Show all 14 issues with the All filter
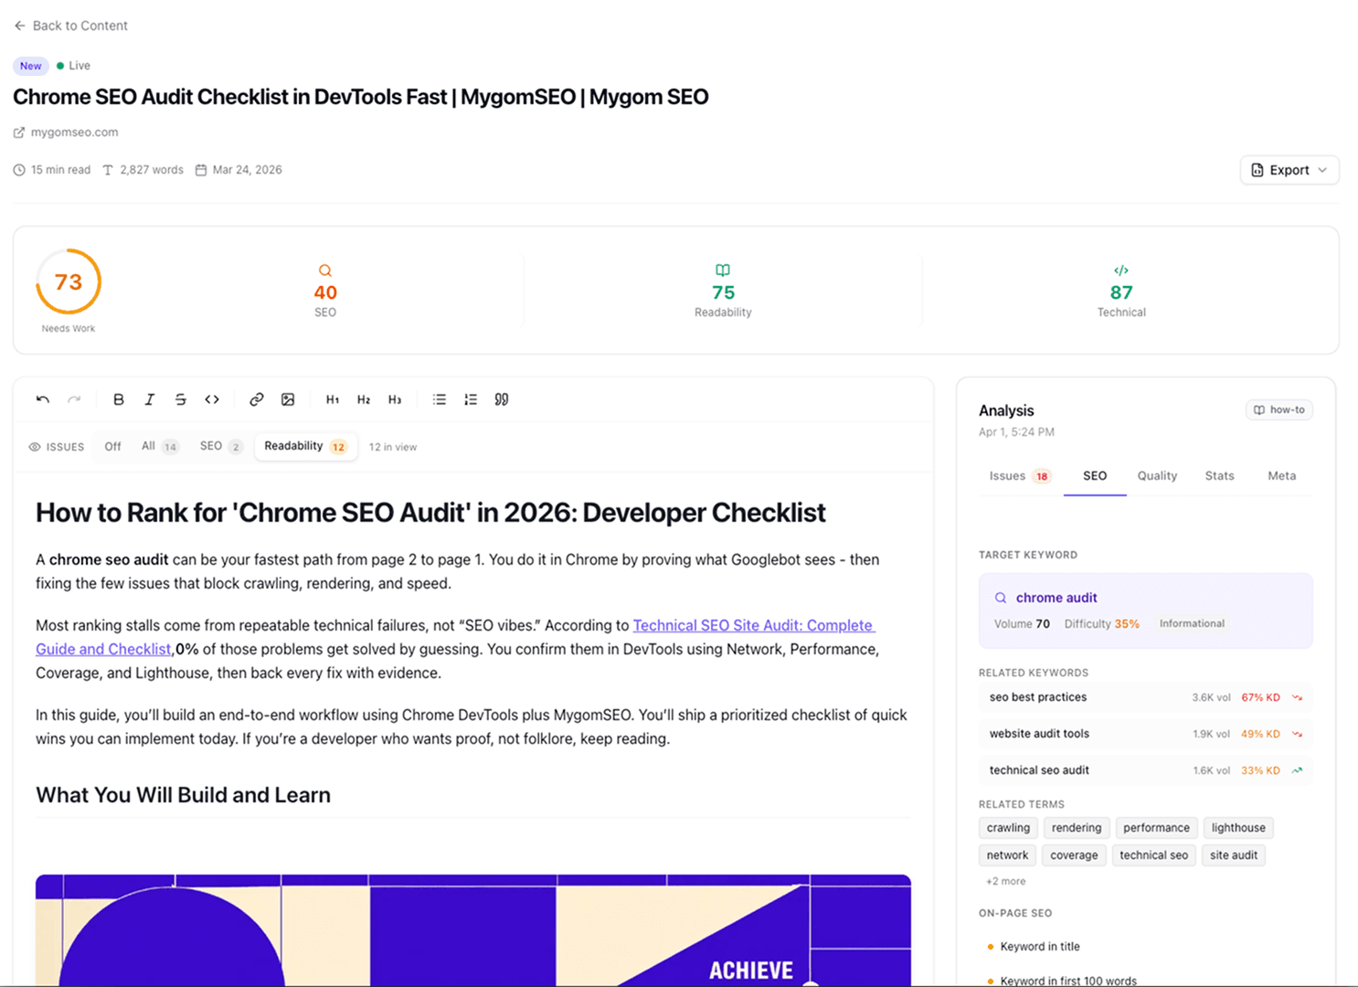 click(158, 446)
